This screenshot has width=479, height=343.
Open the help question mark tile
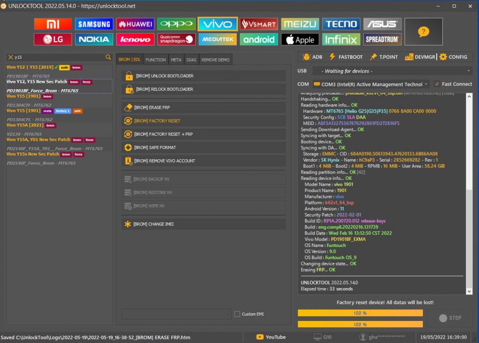pyautogui.click(x=424, y=31)
